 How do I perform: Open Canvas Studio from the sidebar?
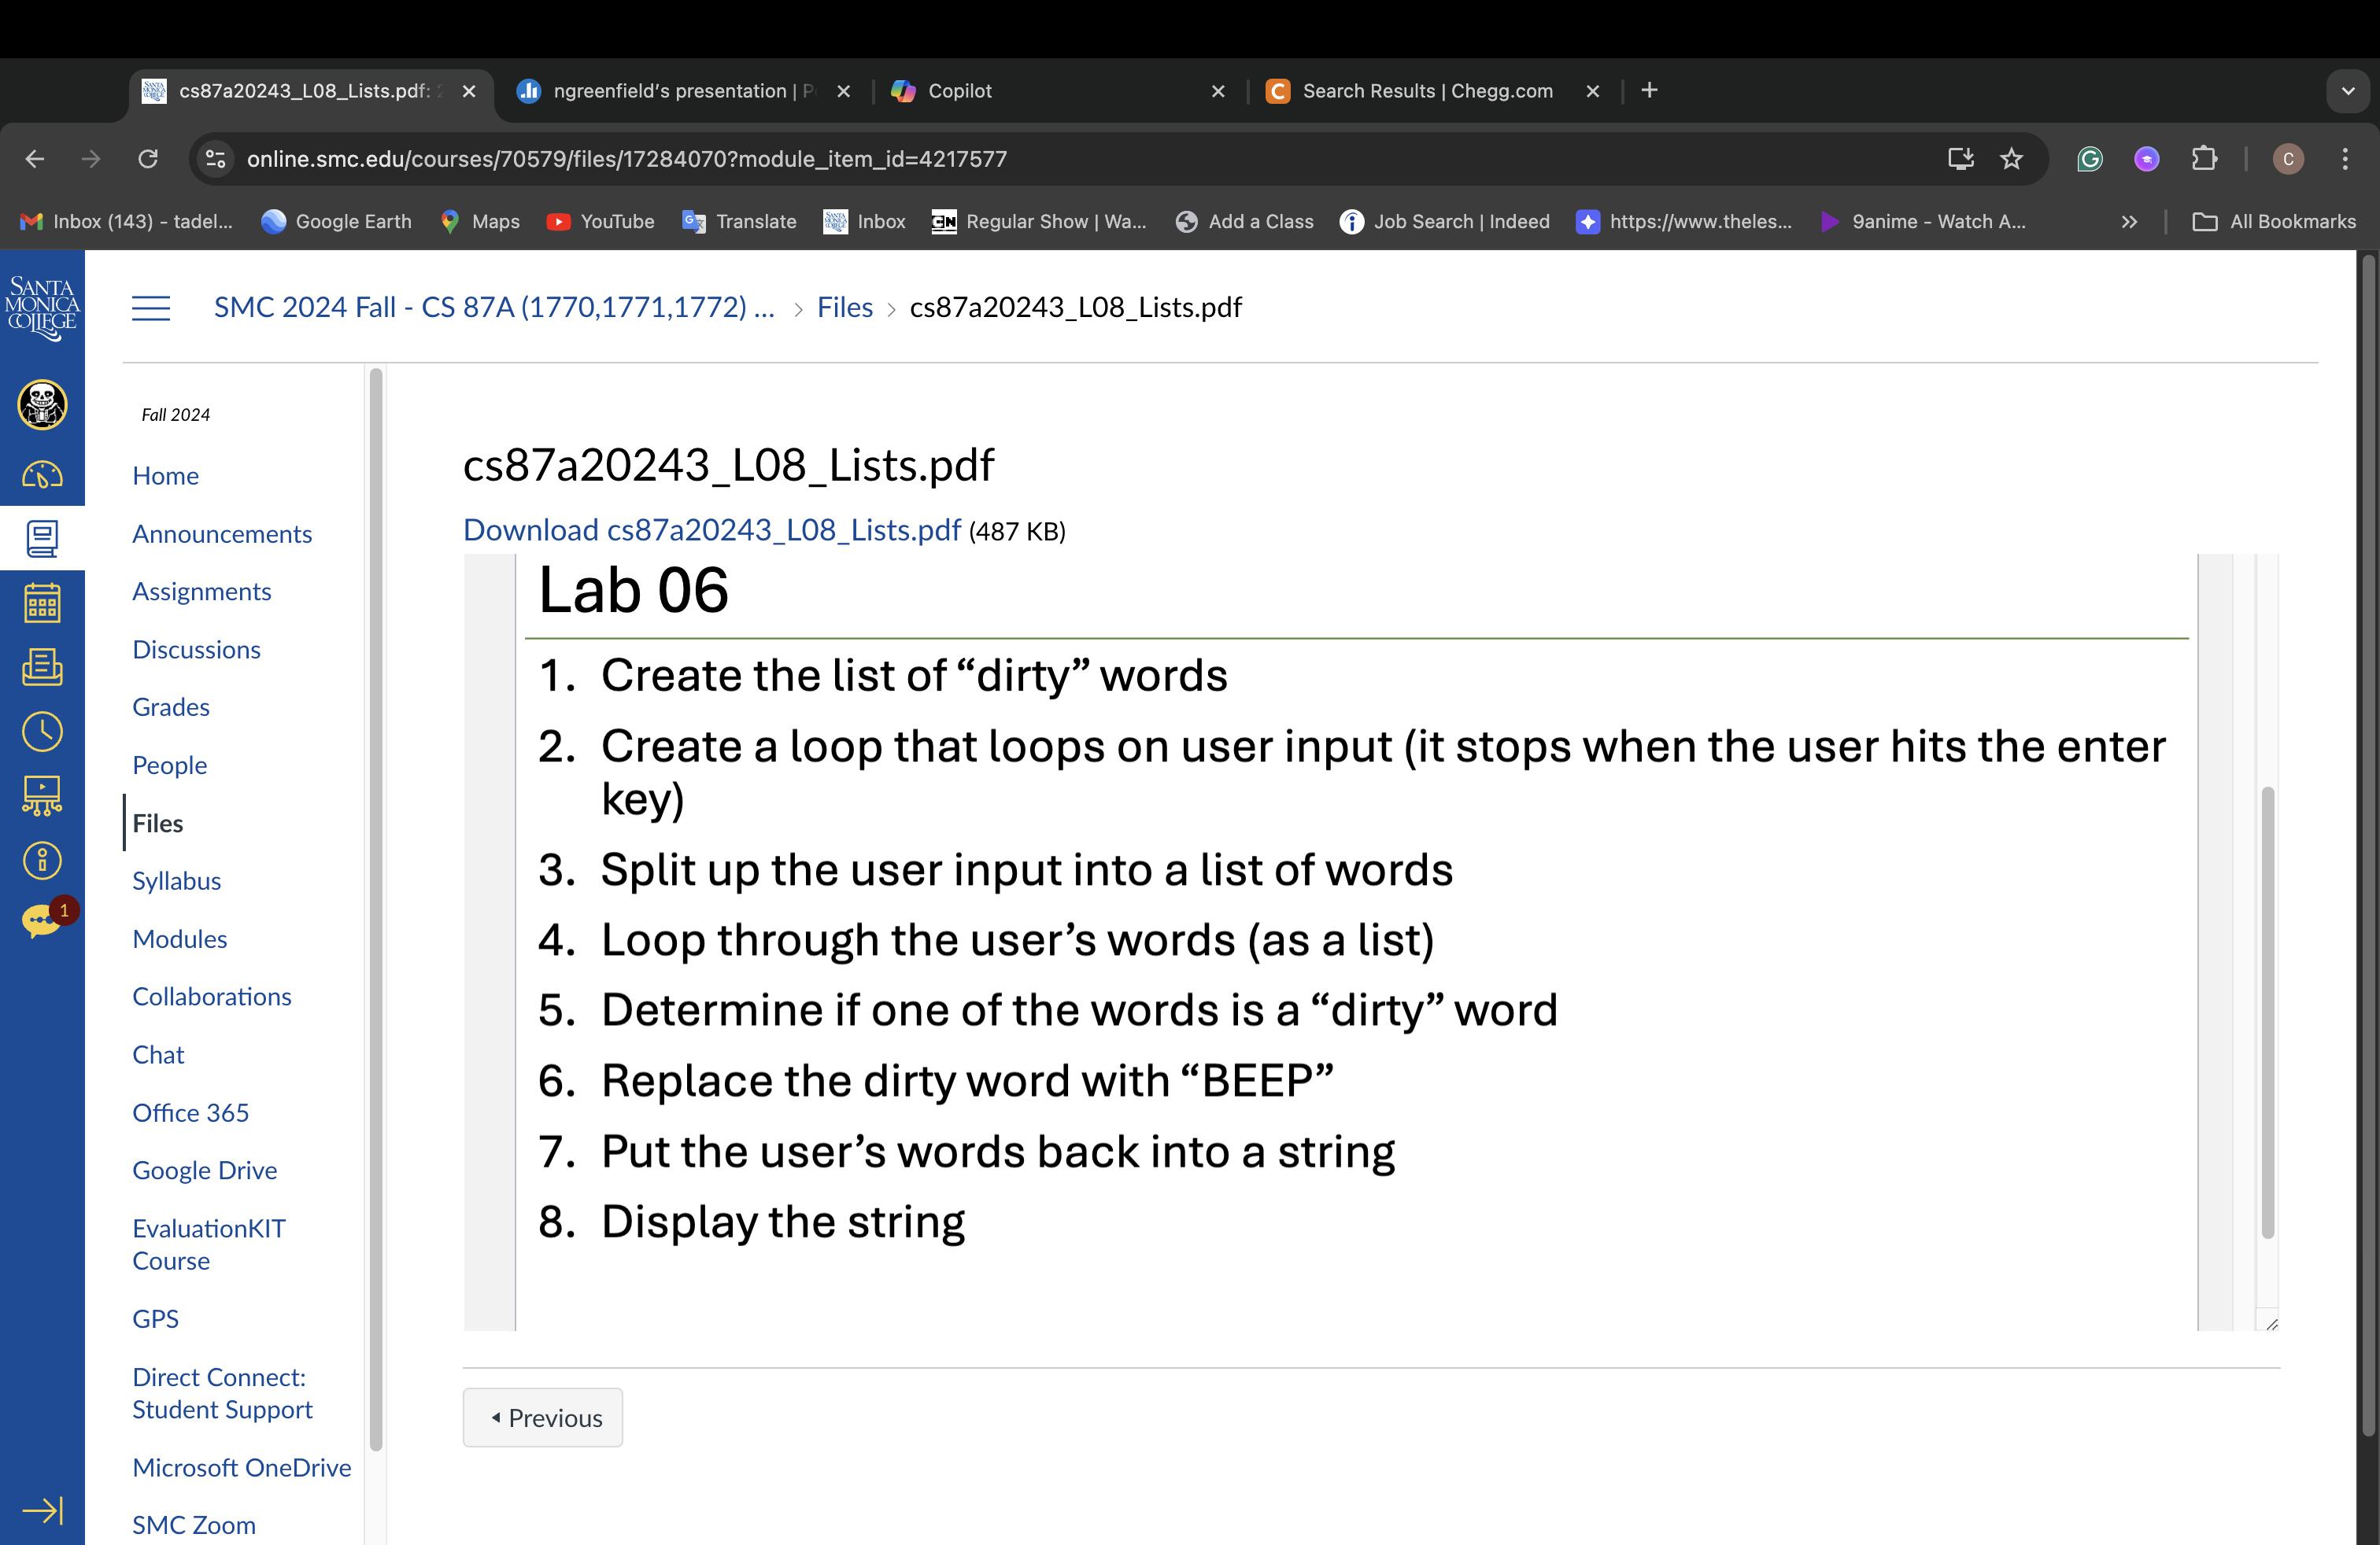pos(42,795)
